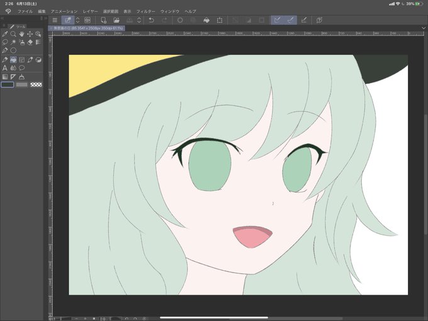The image size is (428, 321).
Task: Expand palette dock with double-chevron right
Action: [x=45, y=18]
